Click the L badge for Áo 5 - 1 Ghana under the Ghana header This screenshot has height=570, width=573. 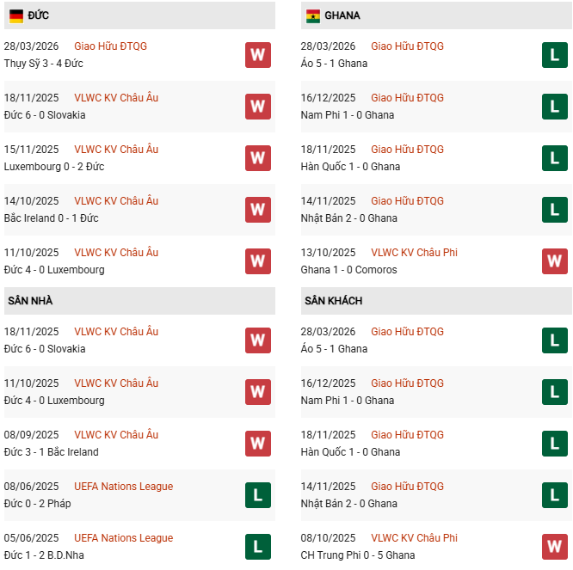tap(555, 55)
